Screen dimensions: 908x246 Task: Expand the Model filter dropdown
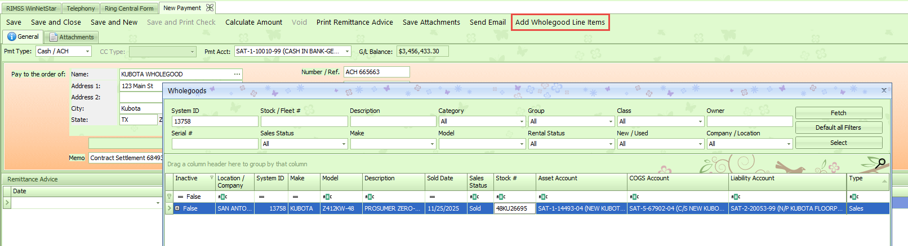pos(522,144)
